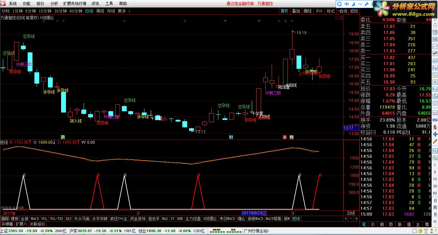Image resolution: width=438 pixels, height=235 pixels.
Task: Select the K线理论 indicator tab
Action: coord(210,219)
